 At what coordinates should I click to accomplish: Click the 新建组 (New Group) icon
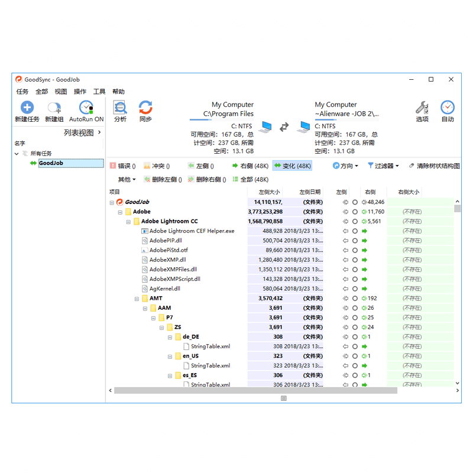(54, 108)
